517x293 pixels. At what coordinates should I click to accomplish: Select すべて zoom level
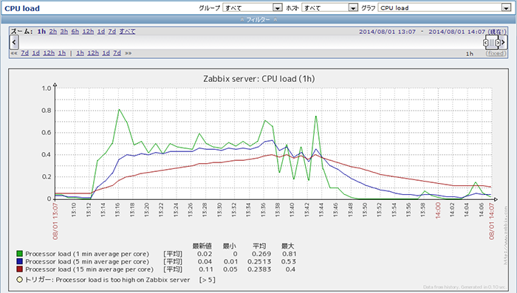point(127,31)
